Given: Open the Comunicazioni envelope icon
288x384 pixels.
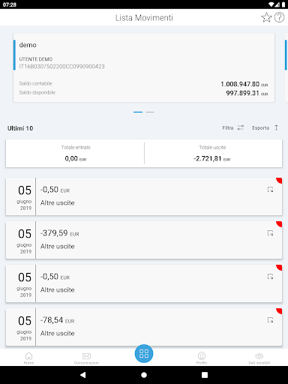Looking at the screenshot, I should point(86,358).
